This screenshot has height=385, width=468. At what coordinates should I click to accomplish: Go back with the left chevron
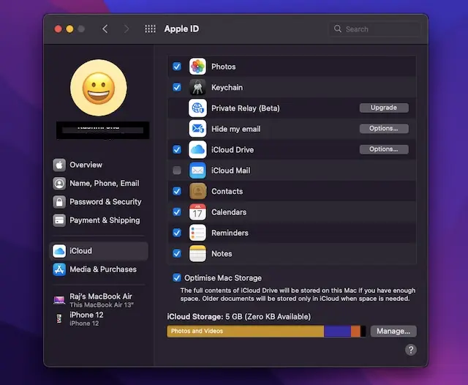click(x=105, y=29)
